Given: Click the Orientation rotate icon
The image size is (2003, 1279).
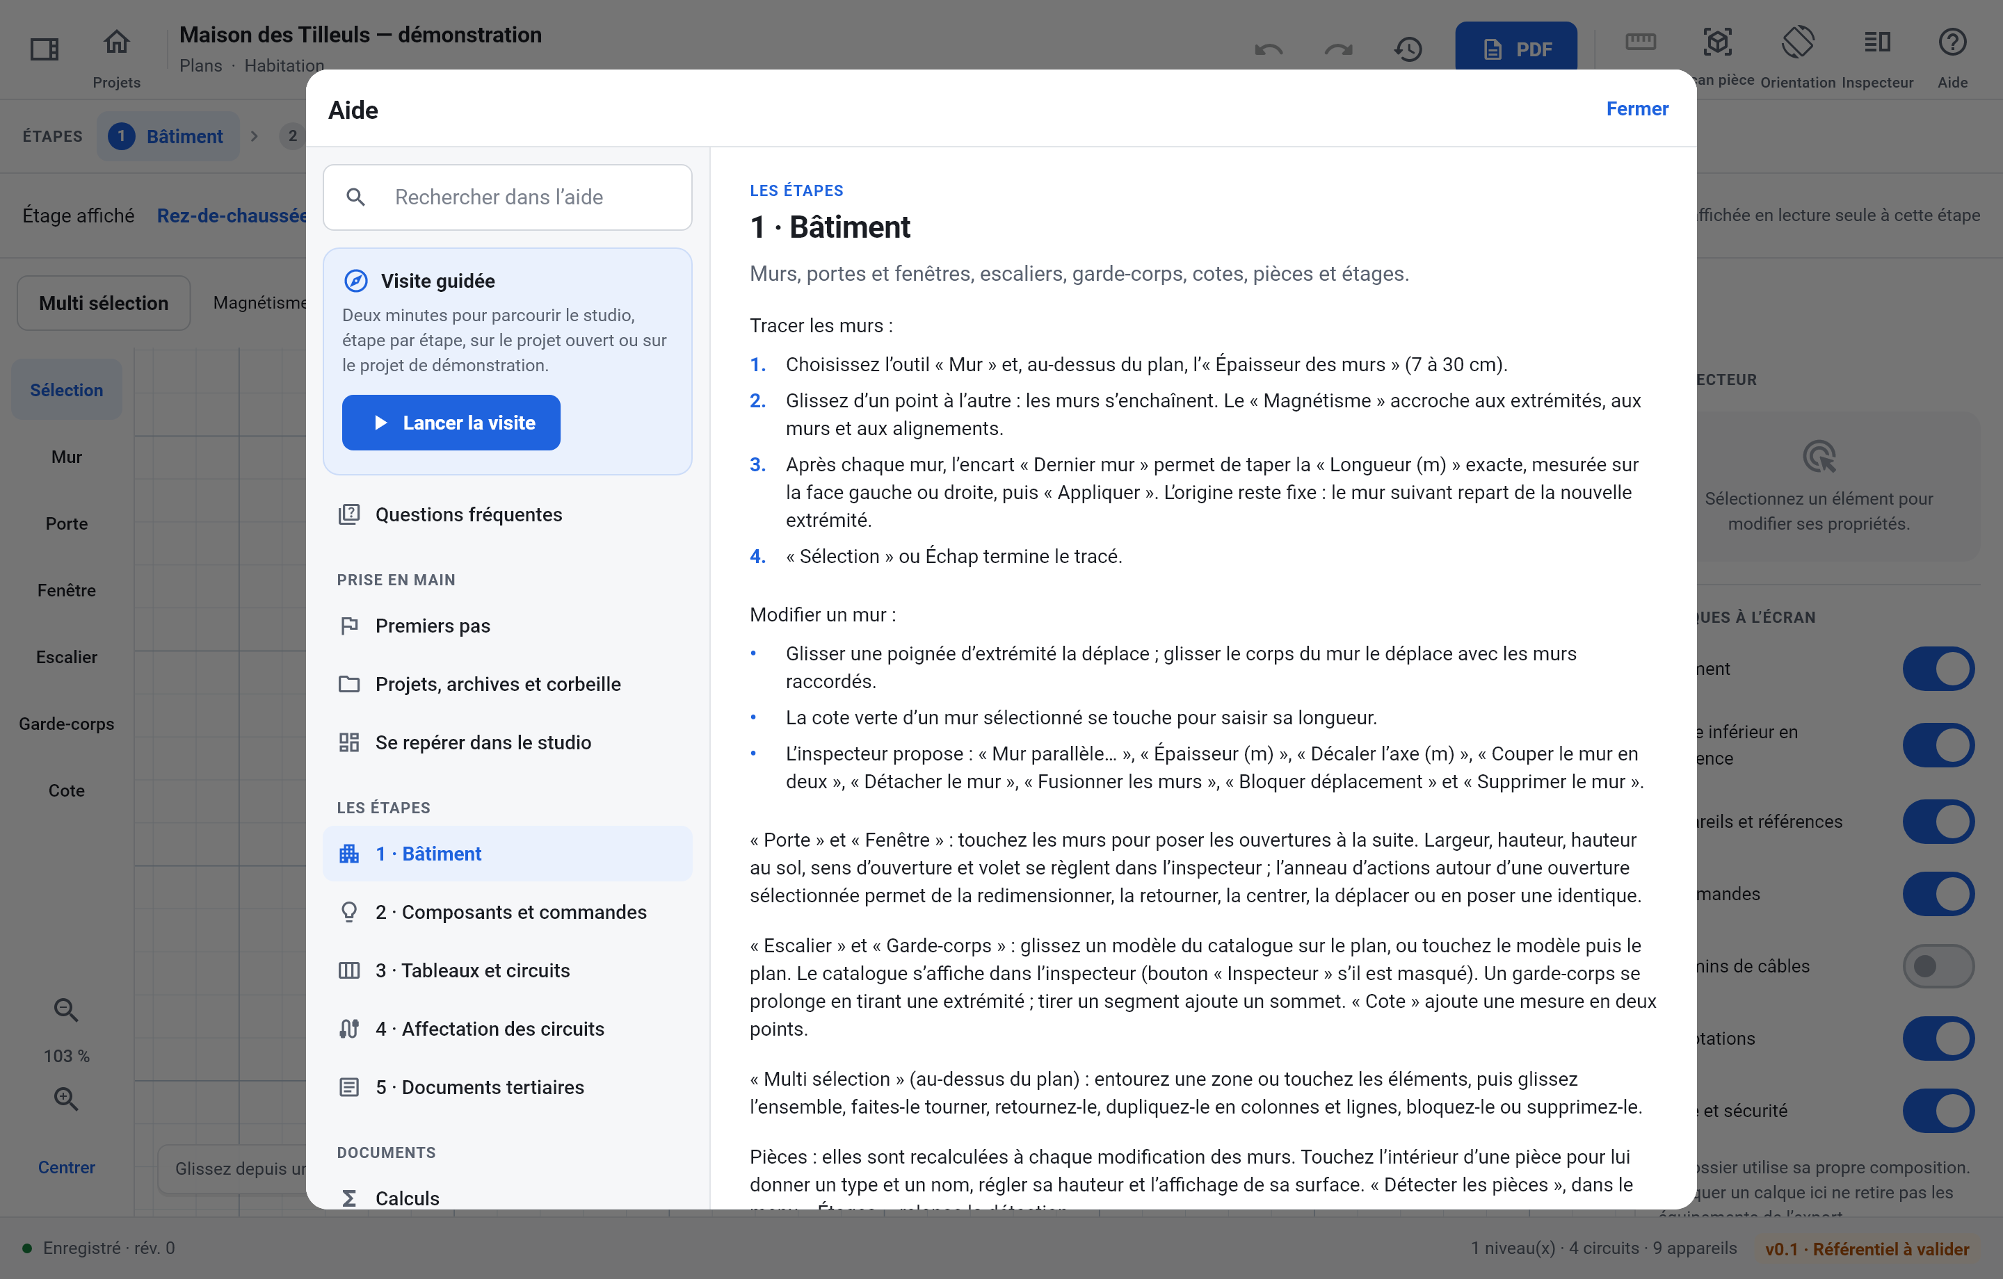Looking at the screenshot, I should tap(1798, 42).
